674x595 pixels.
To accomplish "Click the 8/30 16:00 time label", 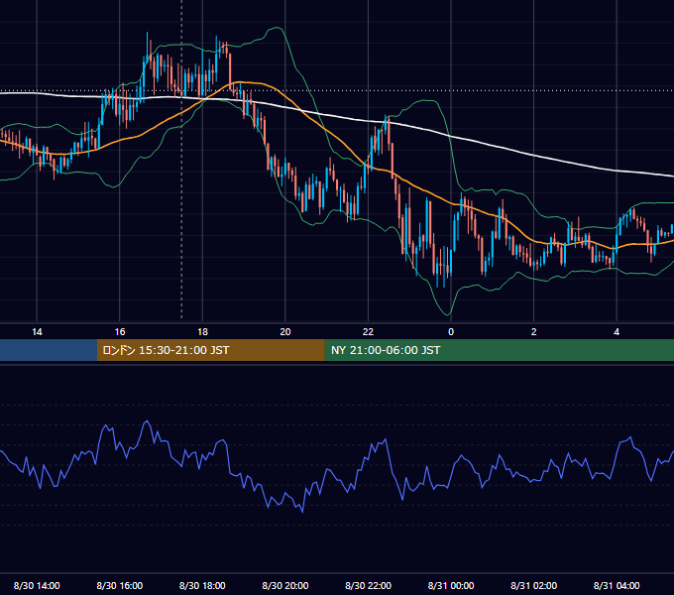I will point(120,585).
